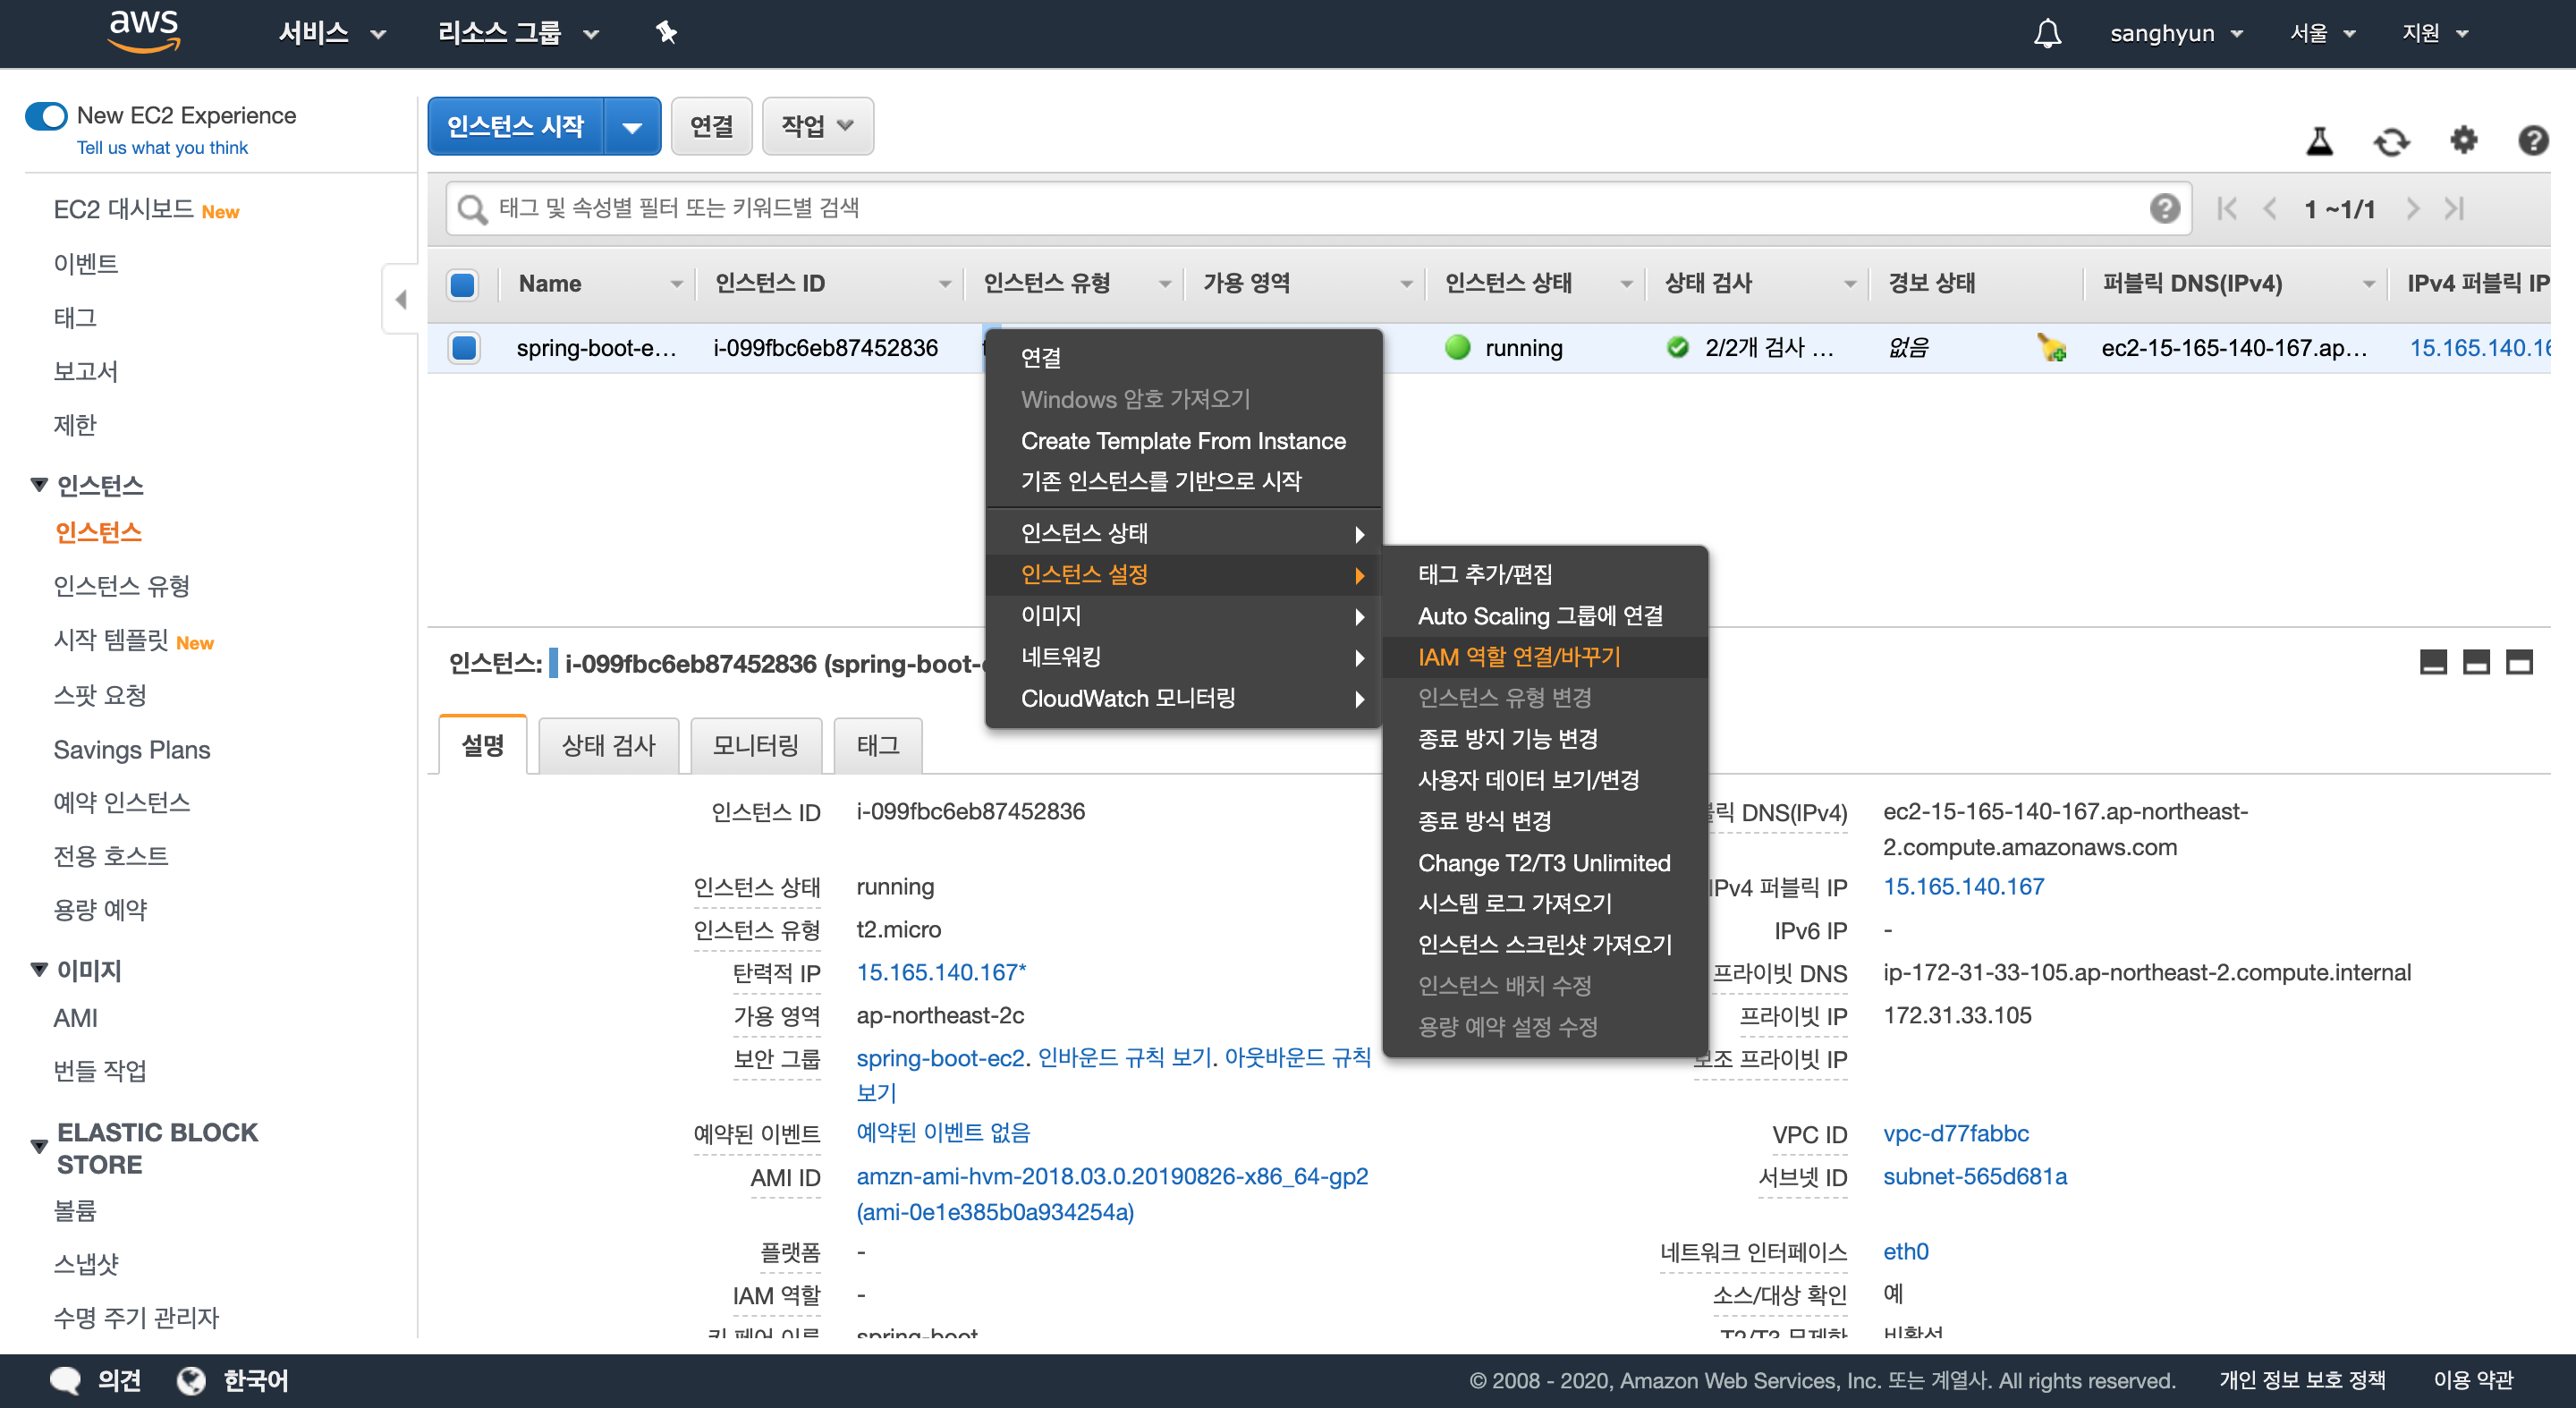Viewport: 2576px width, 1408px height.
Task: Click the notifications bell icon
Action: pyautogui.click(x=2047, y=33)
